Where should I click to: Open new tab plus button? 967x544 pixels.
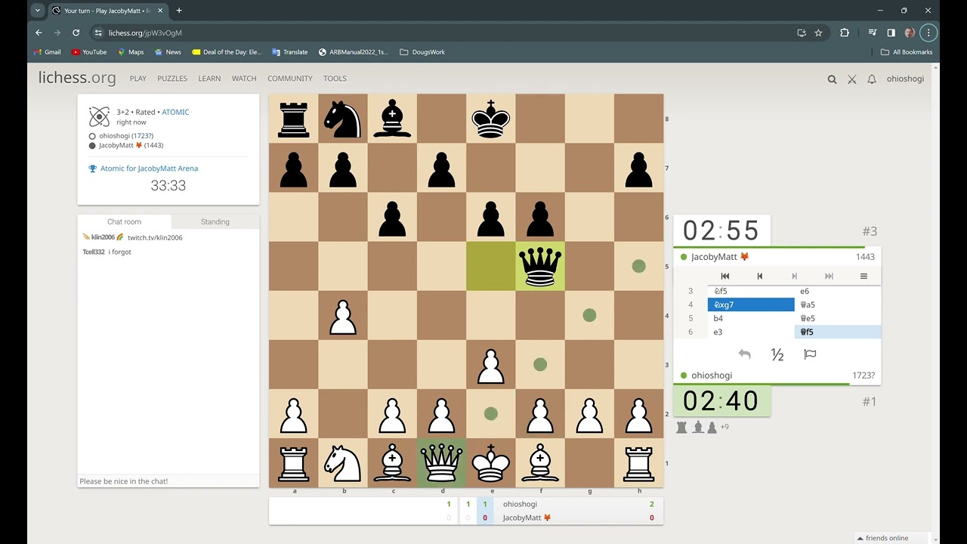pos(179,11)
